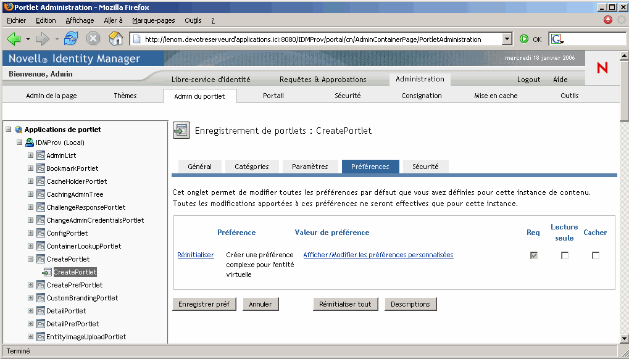Click the globe icon beside Applications de portlet
The image size is (629, 359).
click(19, 130)
